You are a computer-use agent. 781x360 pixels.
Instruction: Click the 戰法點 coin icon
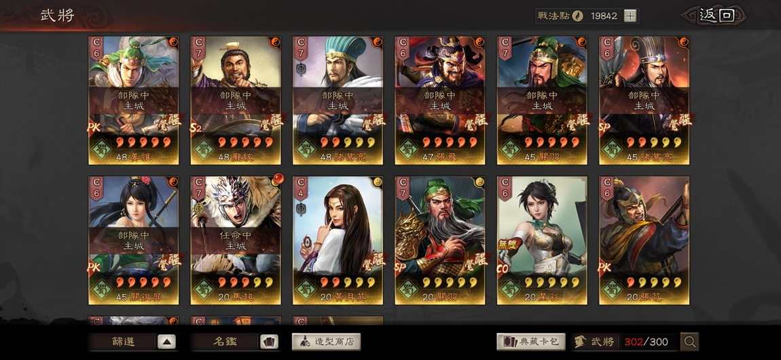[578, 16]
